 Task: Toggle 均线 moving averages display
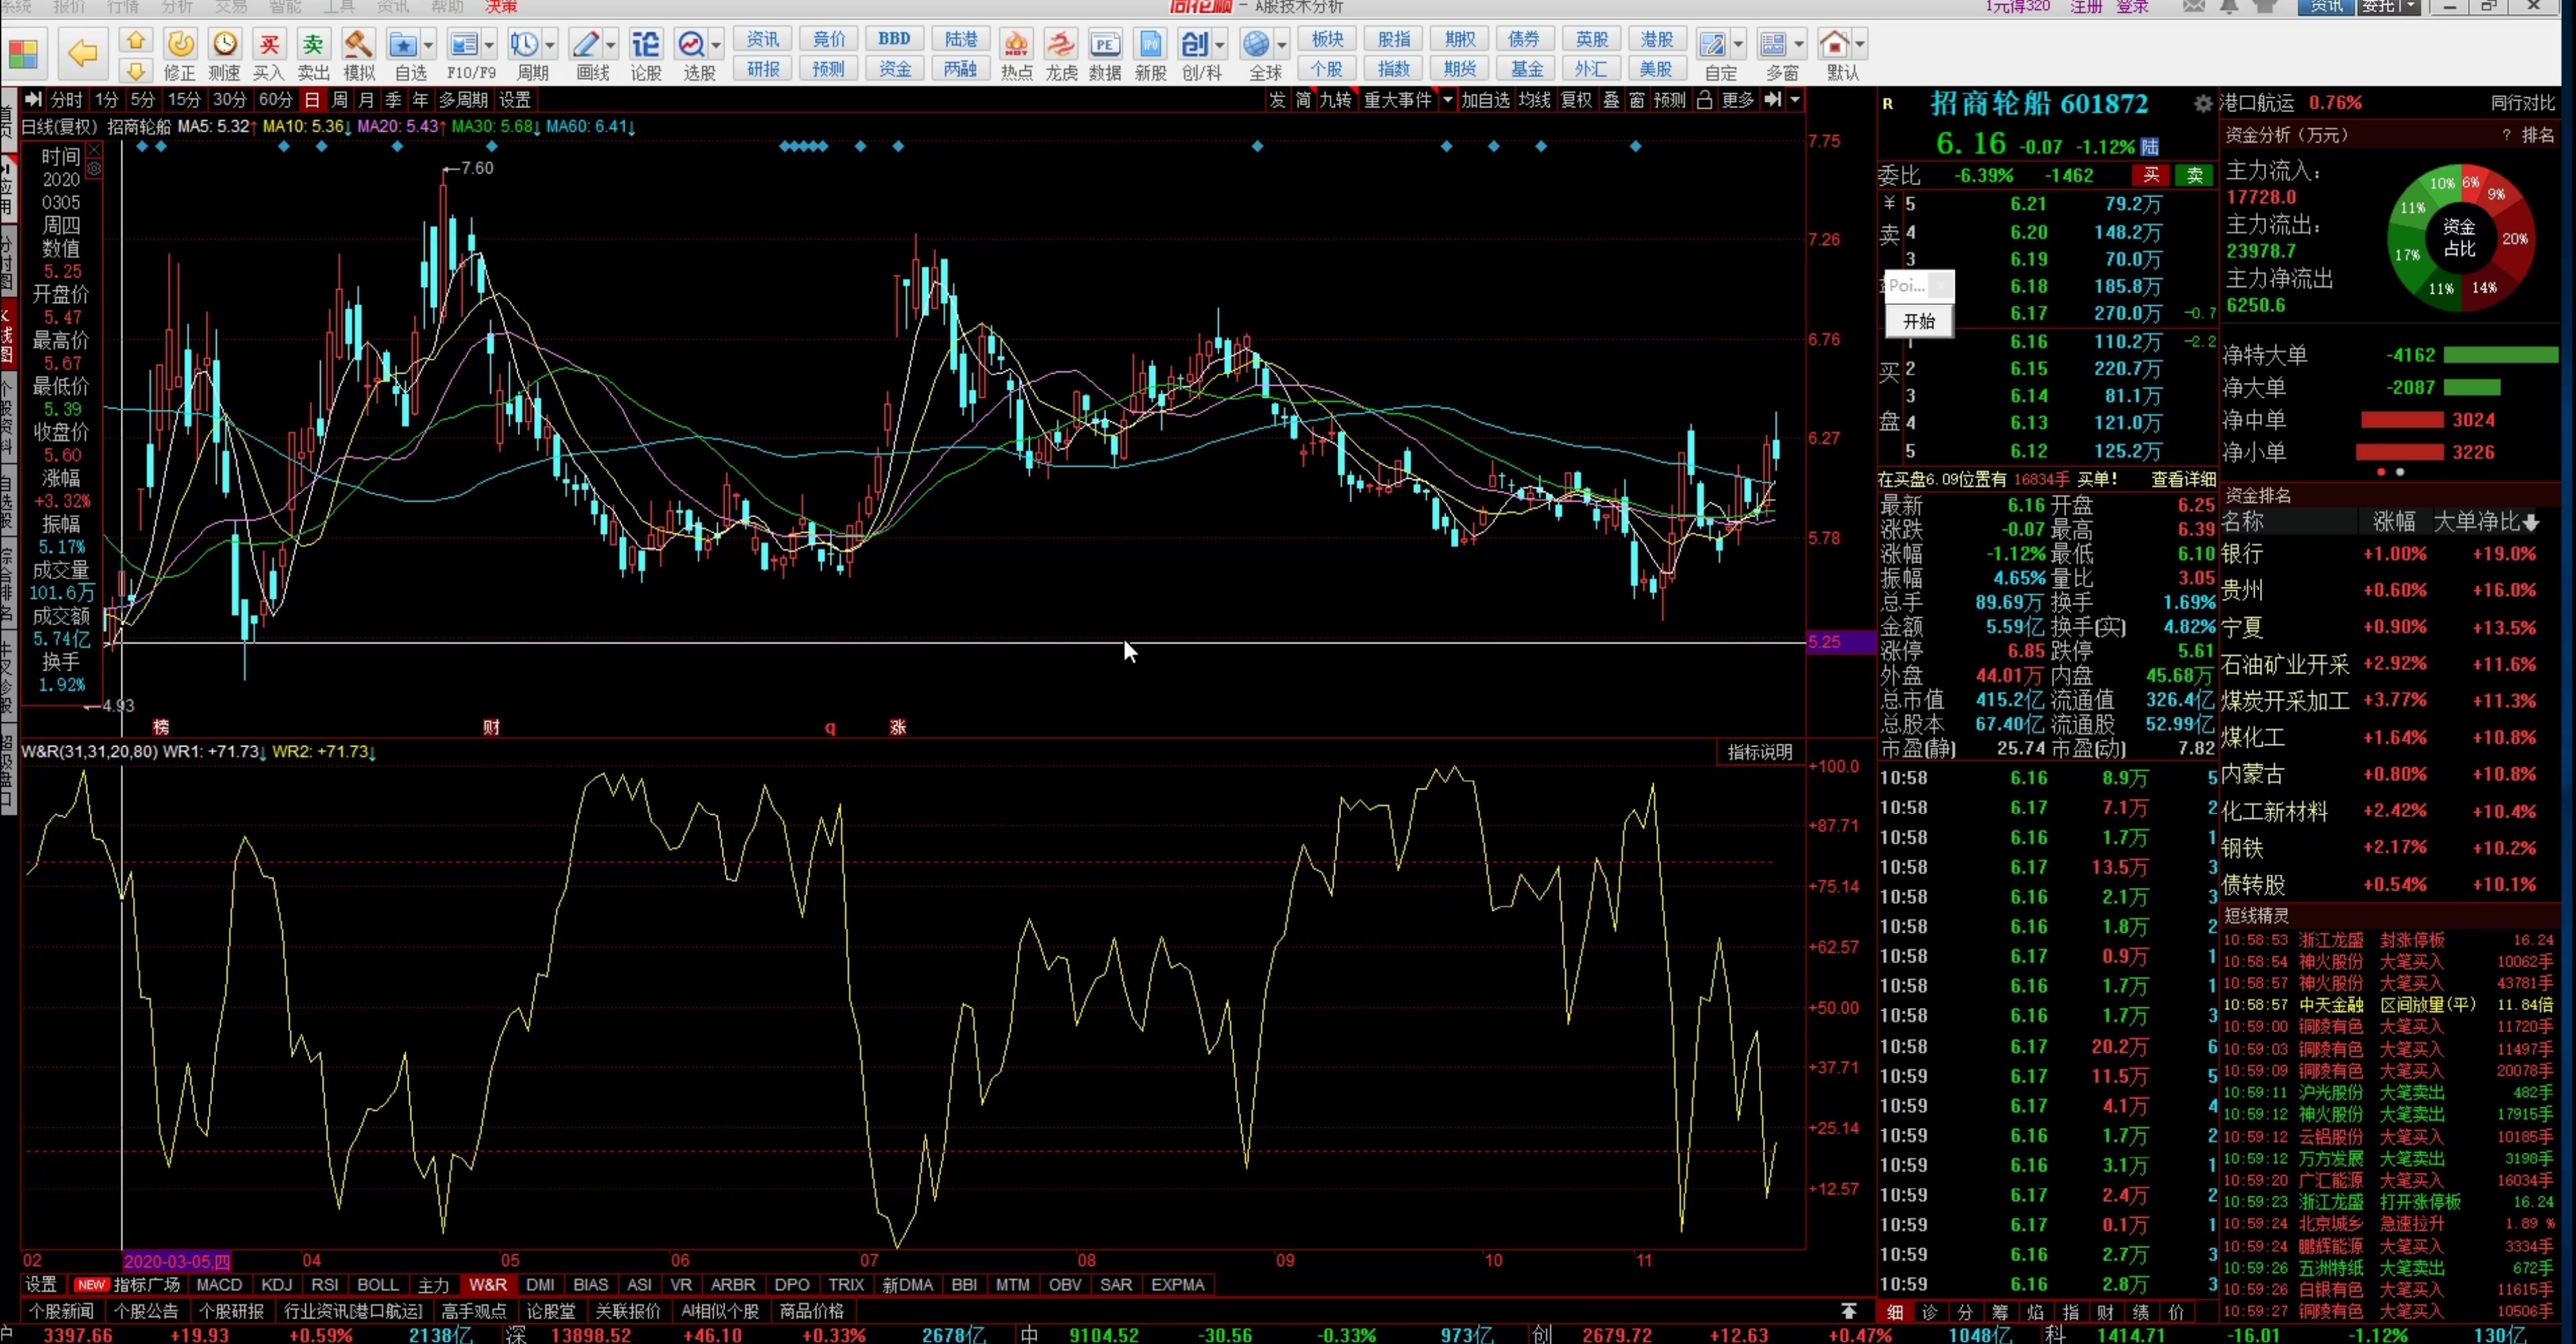pos(1534,100)
